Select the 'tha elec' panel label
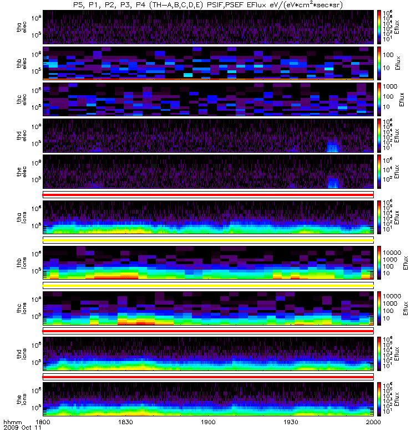This screenshot has height=443, width=416. [21, 27]
